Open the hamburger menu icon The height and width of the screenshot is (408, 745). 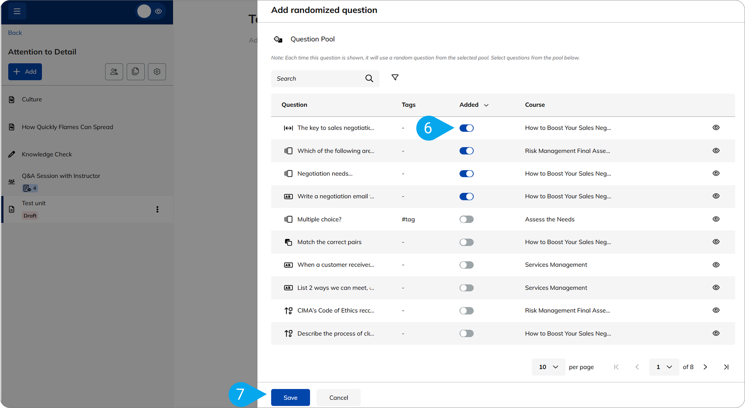click(x=17, y=11)
